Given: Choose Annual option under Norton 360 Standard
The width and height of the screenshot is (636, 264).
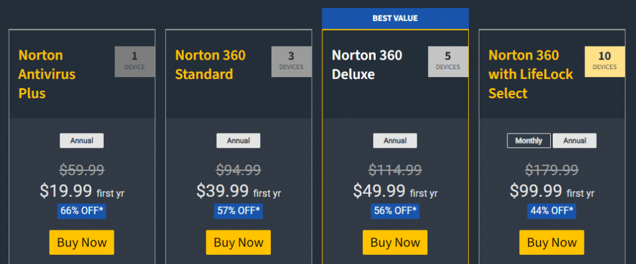Looking at the screenshot, I should [238, 141].
